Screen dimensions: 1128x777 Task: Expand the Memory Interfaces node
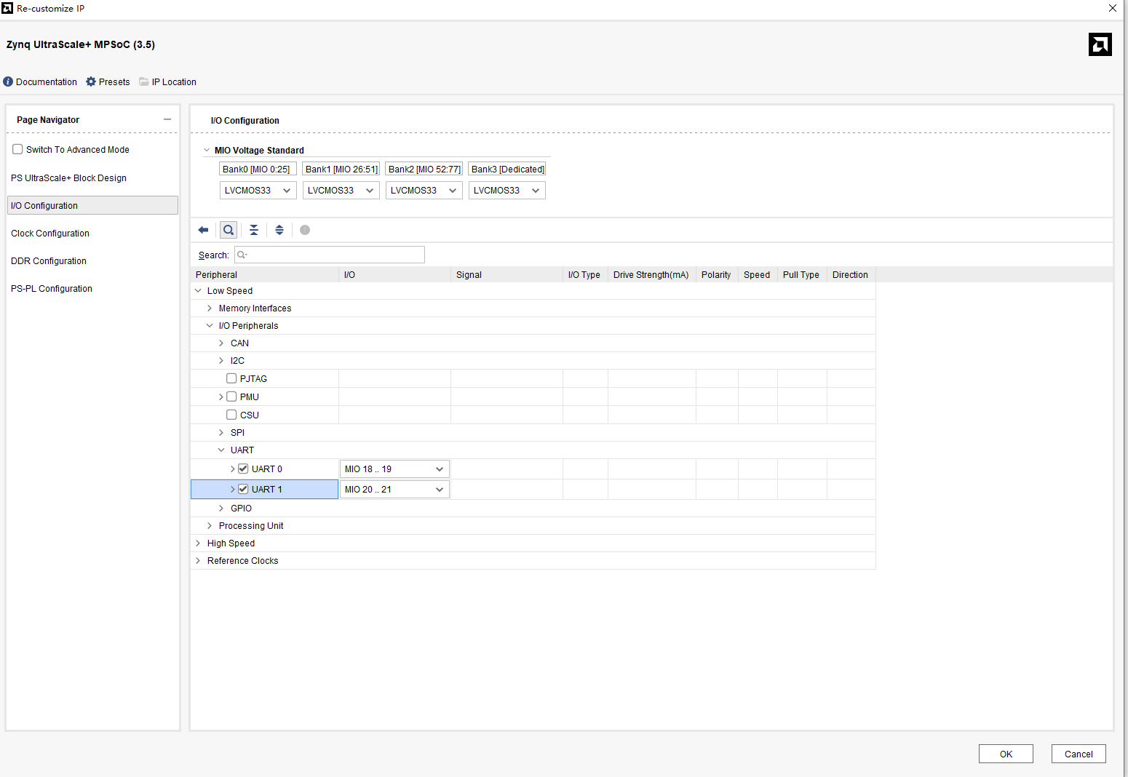click(210, 308)
